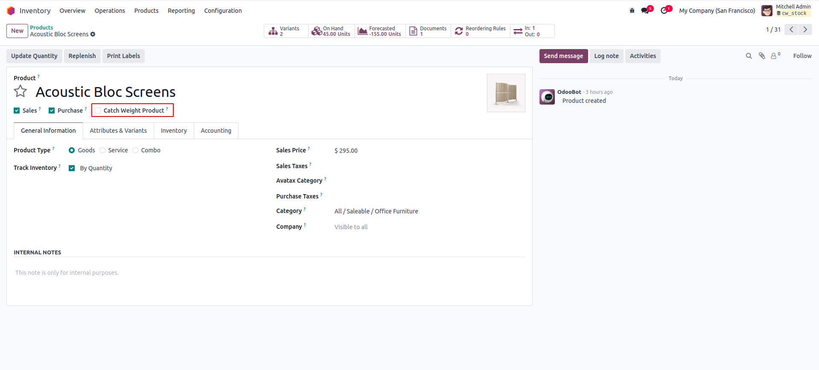Click the internal notes text area

click(x=269, y=273)
